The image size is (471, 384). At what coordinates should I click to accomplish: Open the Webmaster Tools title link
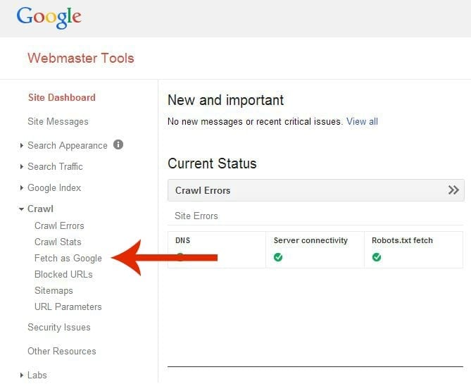tap(81, 58)
